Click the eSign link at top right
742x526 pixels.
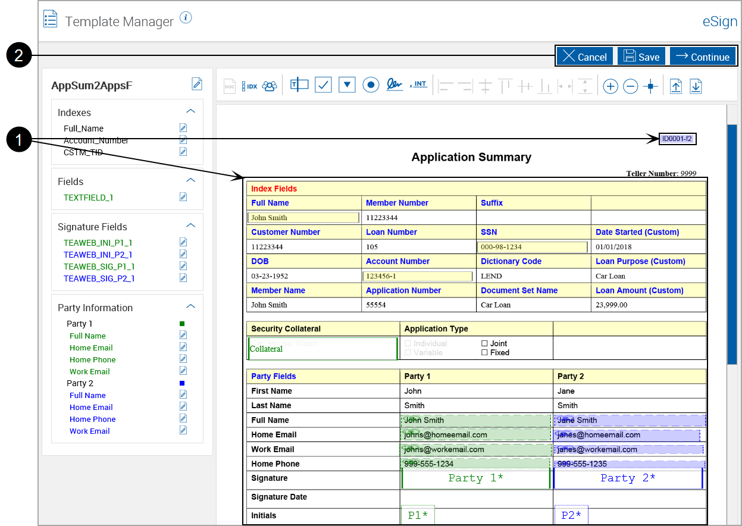point(720,21)
